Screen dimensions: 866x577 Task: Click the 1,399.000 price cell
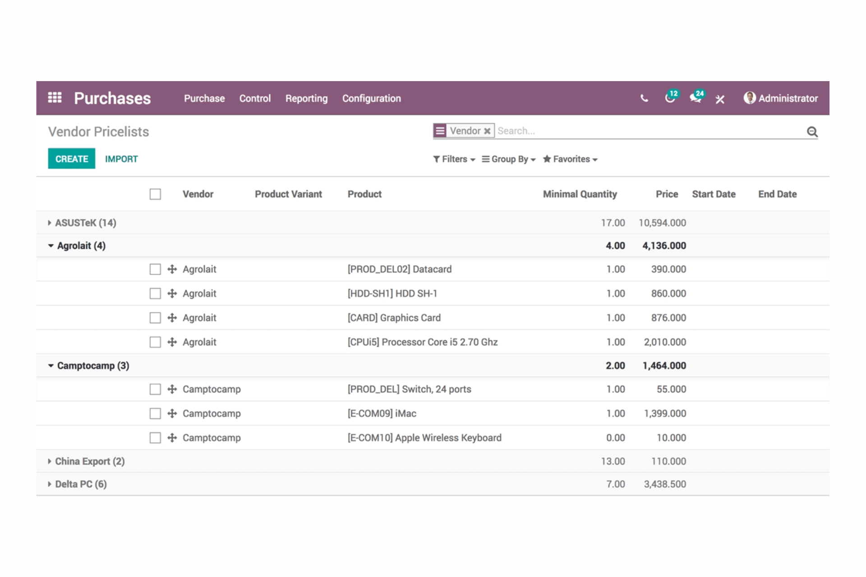click(665, 413)
